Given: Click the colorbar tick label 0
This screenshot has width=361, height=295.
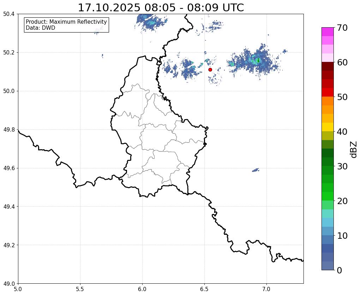Looking at the screenshot, I should pyautogui.click(x=340, y=270).
